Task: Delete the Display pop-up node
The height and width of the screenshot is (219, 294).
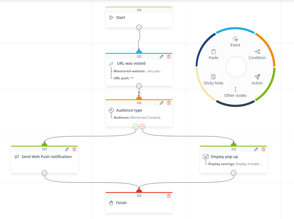Action: point(263,149)
